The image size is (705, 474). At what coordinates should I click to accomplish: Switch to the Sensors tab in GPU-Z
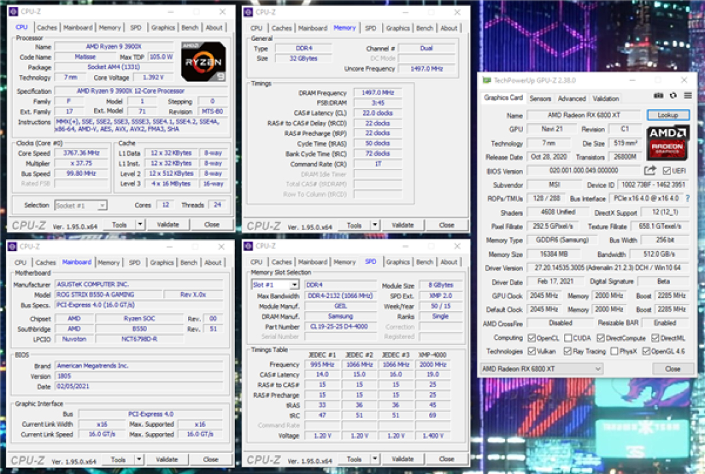coord(540,98)
